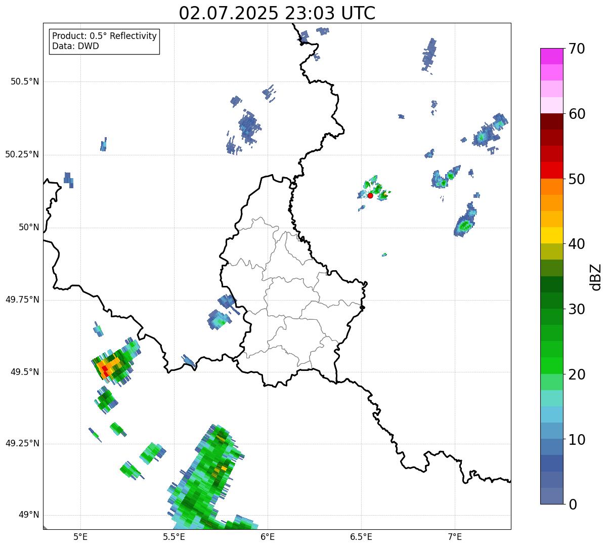Click the 'Data: DWD' label

click(x=75, y=47)
